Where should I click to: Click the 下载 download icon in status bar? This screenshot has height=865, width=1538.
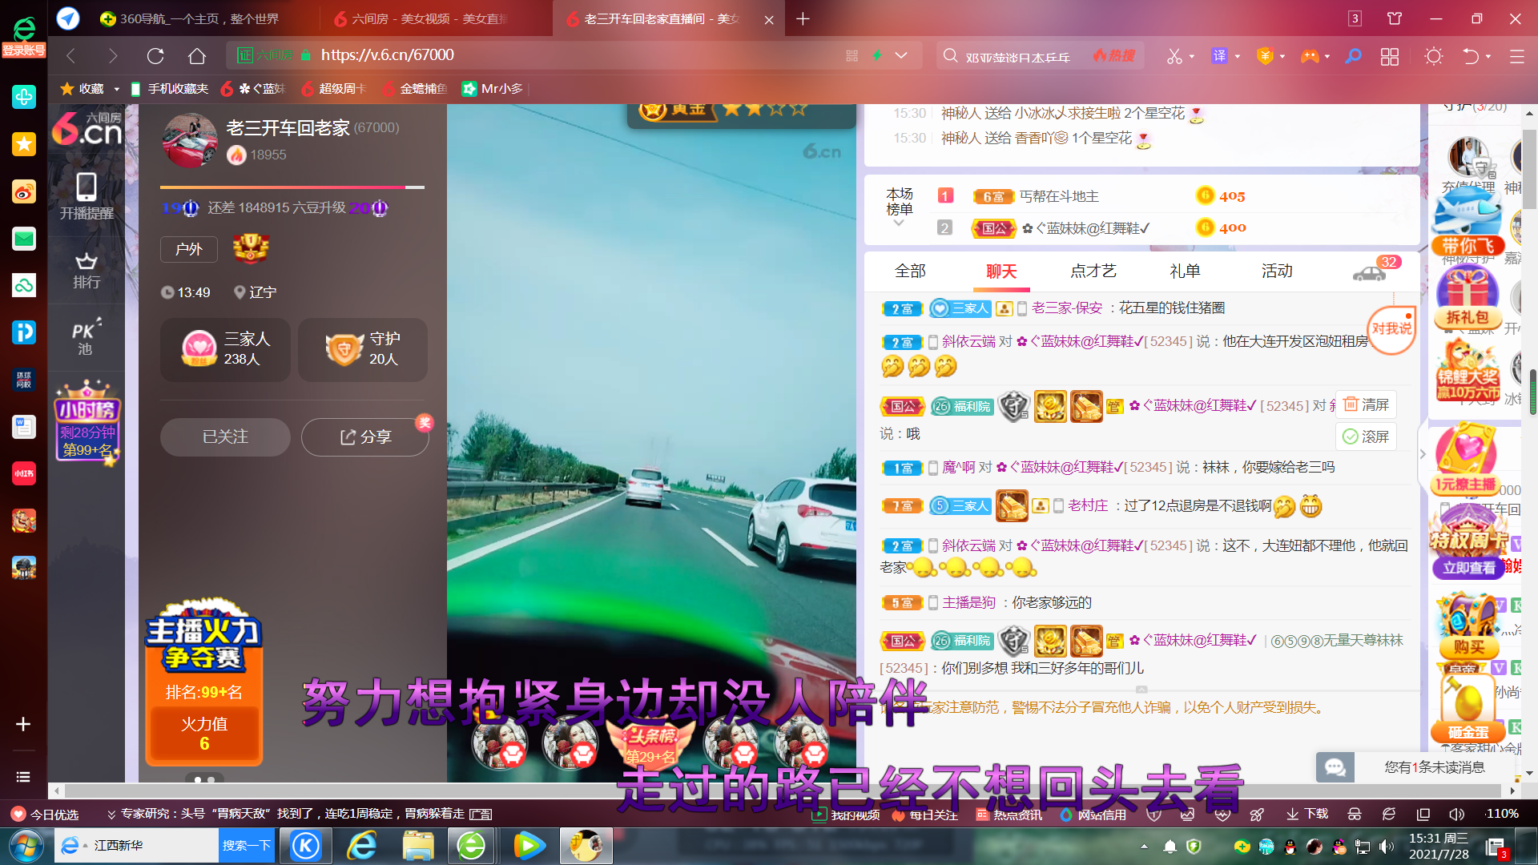click(1307, 815)
